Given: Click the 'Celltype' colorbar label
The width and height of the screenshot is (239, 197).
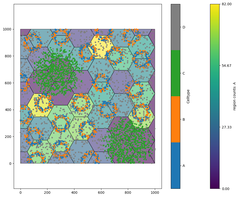Looking at the screenshot, I should (x=188, y=96).
